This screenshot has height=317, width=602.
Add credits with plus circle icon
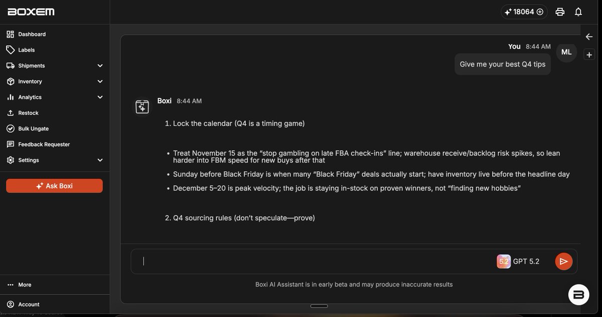click(x=540, y=12)
